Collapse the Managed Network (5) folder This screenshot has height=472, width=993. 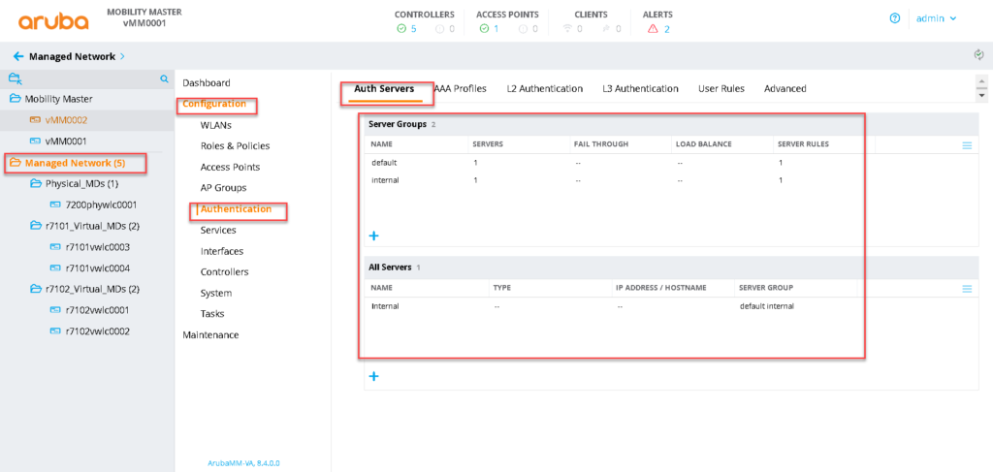tap(16, 163)
